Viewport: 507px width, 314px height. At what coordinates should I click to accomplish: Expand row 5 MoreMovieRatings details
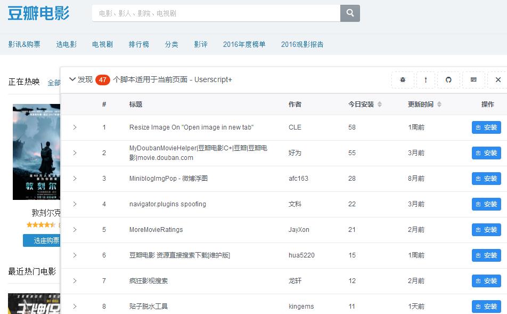tap(75, 230)
